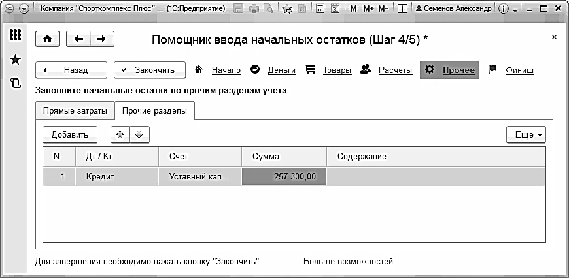The image size is (569, 278).
Task: Move the row up with the arrow
Action: (x=120, y=135)
